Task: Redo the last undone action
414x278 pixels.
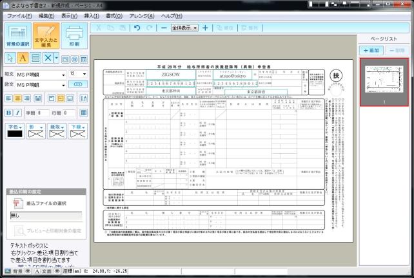Action: pos(149,28)
